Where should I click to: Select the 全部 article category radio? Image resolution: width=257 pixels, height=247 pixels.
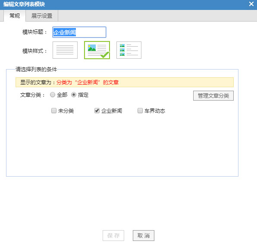[x=53, y=95]
